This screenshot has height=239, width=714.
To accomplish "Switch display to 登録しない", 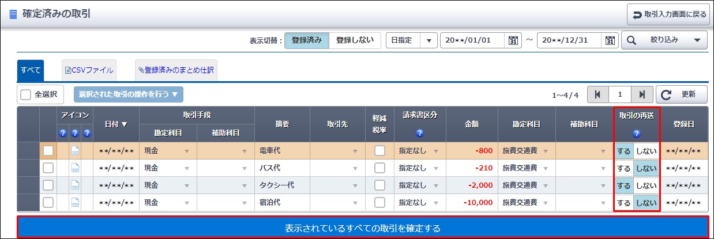I will [355, 40].
